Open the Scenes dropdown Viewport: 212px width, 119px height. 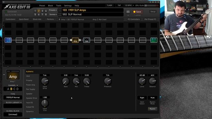[x=53, y=15]
